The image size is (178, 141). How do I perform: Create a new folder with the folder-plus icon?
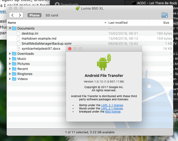click(x=165, y=15)
